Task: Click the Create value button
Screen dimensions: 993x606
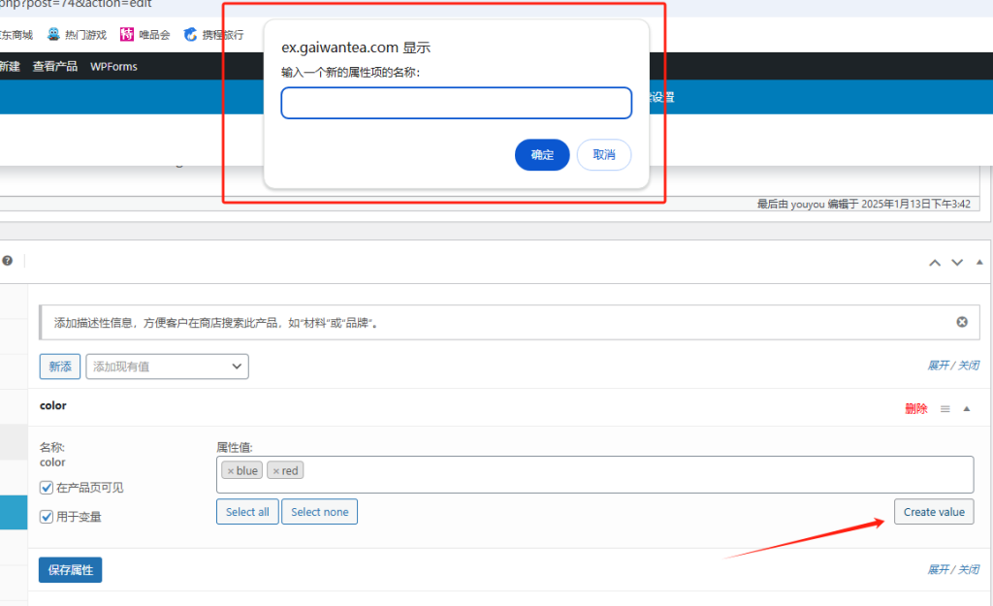Action: click(x=933, y=511)
